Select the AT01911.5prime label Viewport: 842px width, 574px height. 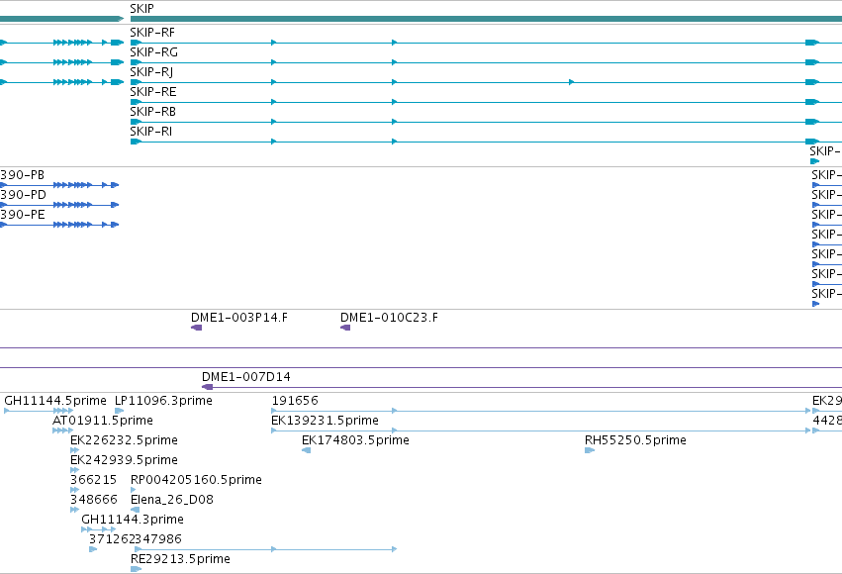(x=103, y=421)
